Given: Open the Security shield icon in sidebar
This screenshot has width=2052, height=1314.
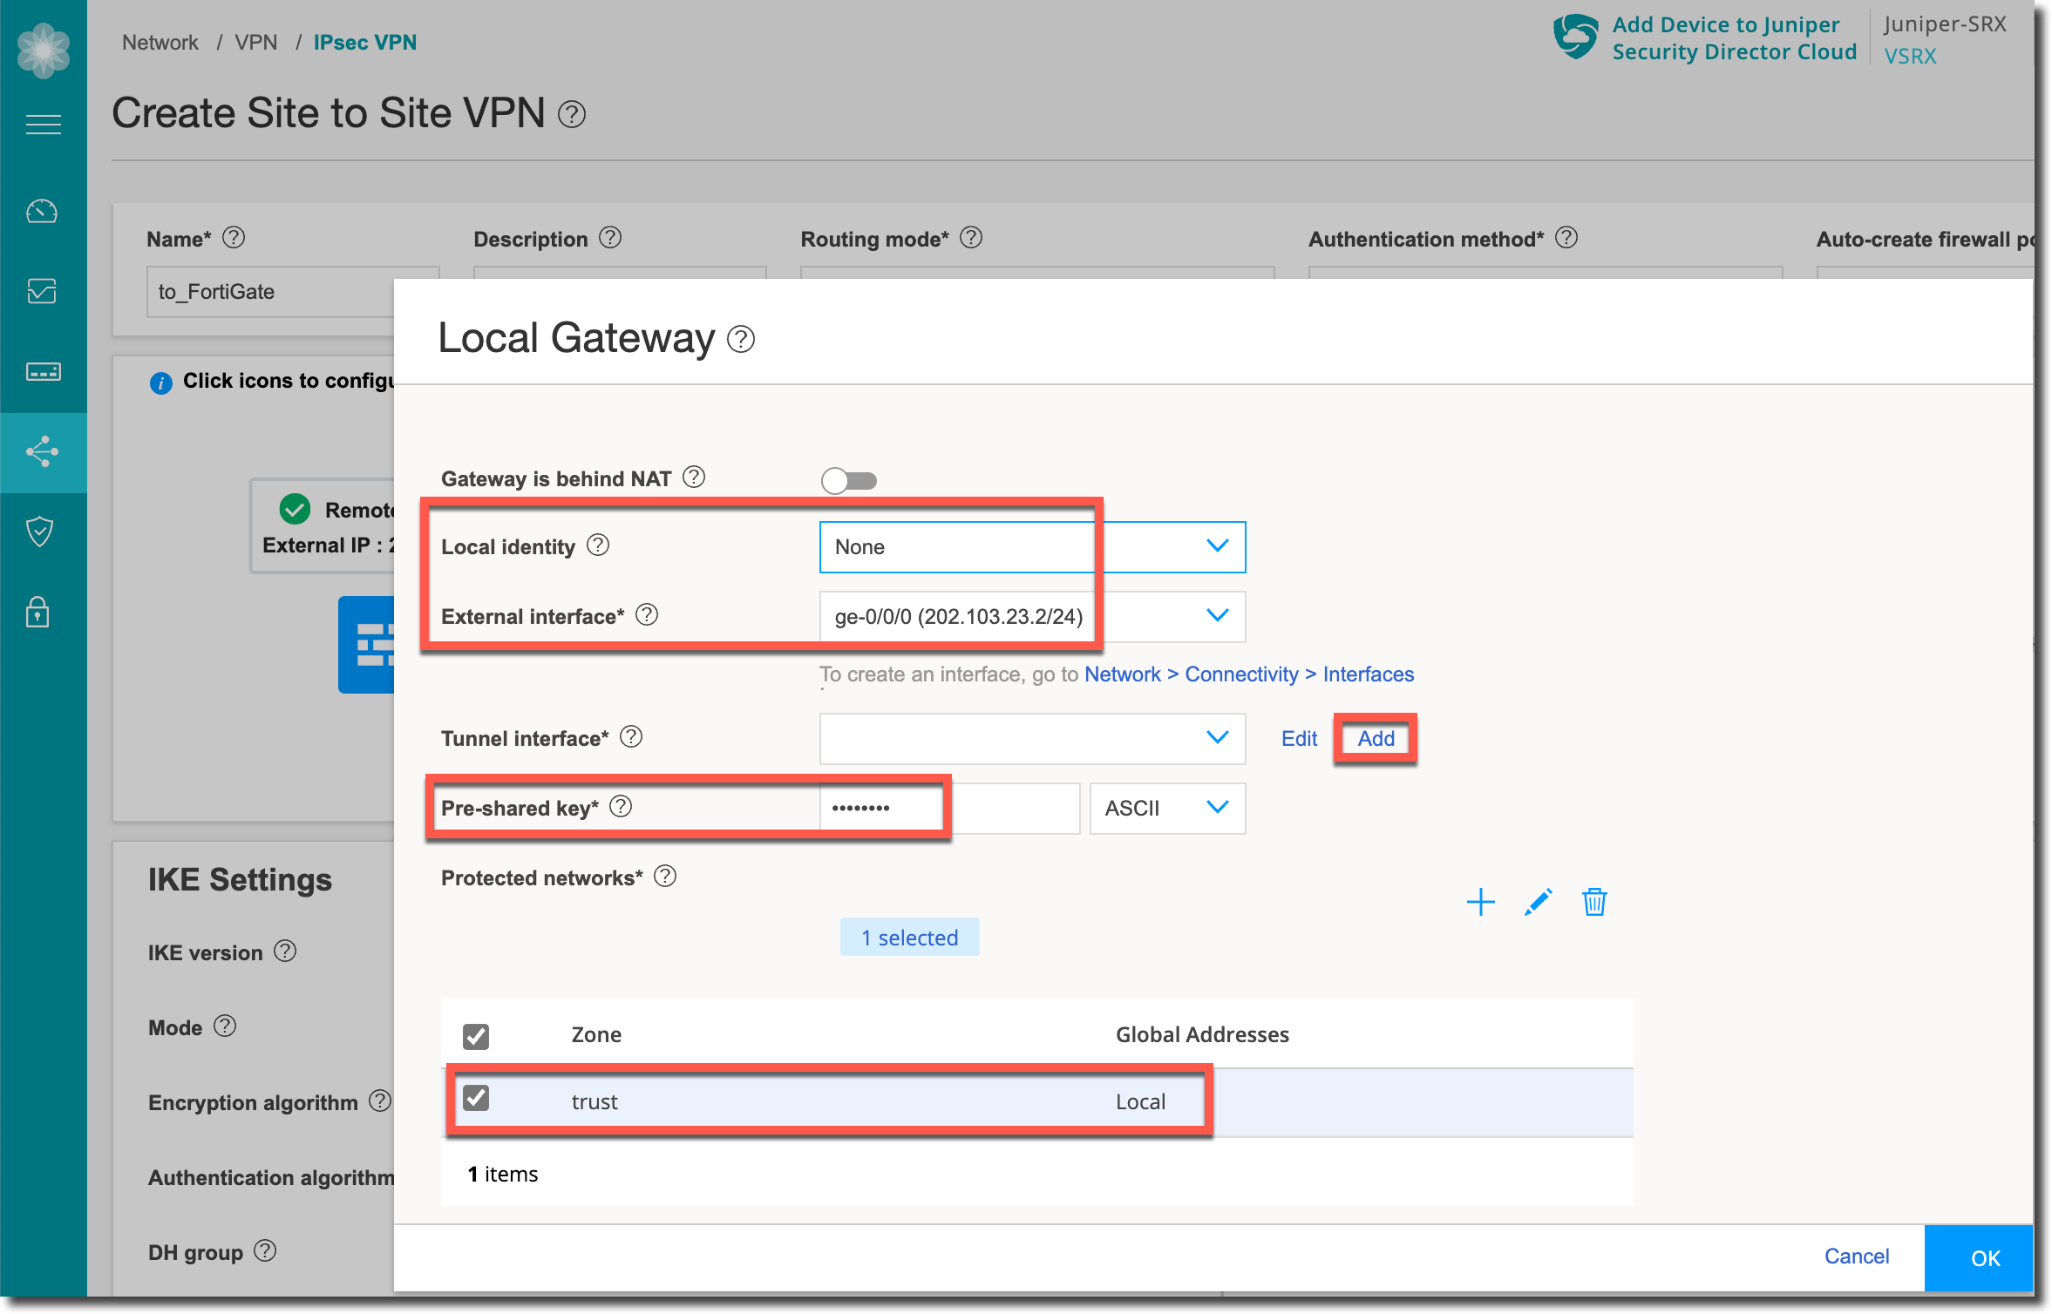Looking at the screenshot, I should click(40, 531).
